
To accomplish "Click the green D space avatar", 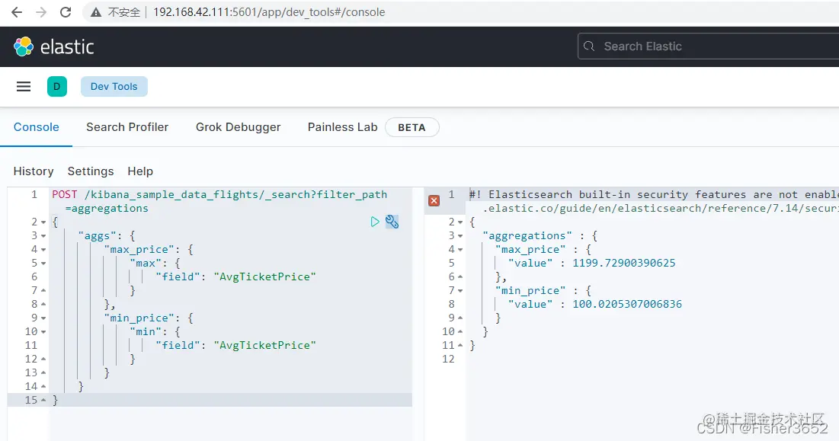I will 56,87.
